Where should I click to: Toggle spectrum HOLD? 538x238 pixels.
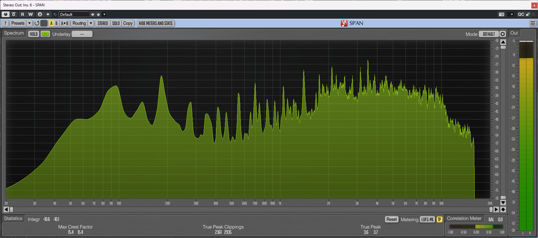(x=34, y=34)
